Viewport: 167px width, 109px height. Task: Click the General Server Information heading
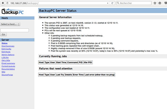tap(55, 17)
